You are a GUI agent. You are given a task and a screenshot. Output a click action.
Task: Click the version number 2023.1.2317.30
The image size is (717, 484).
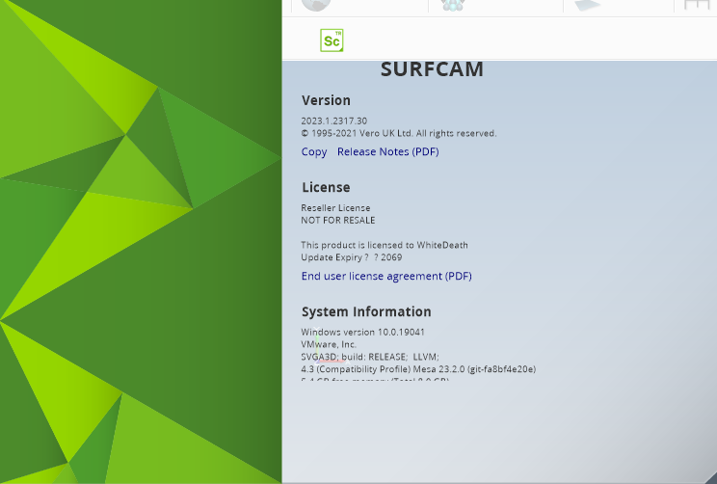[333, 121]
